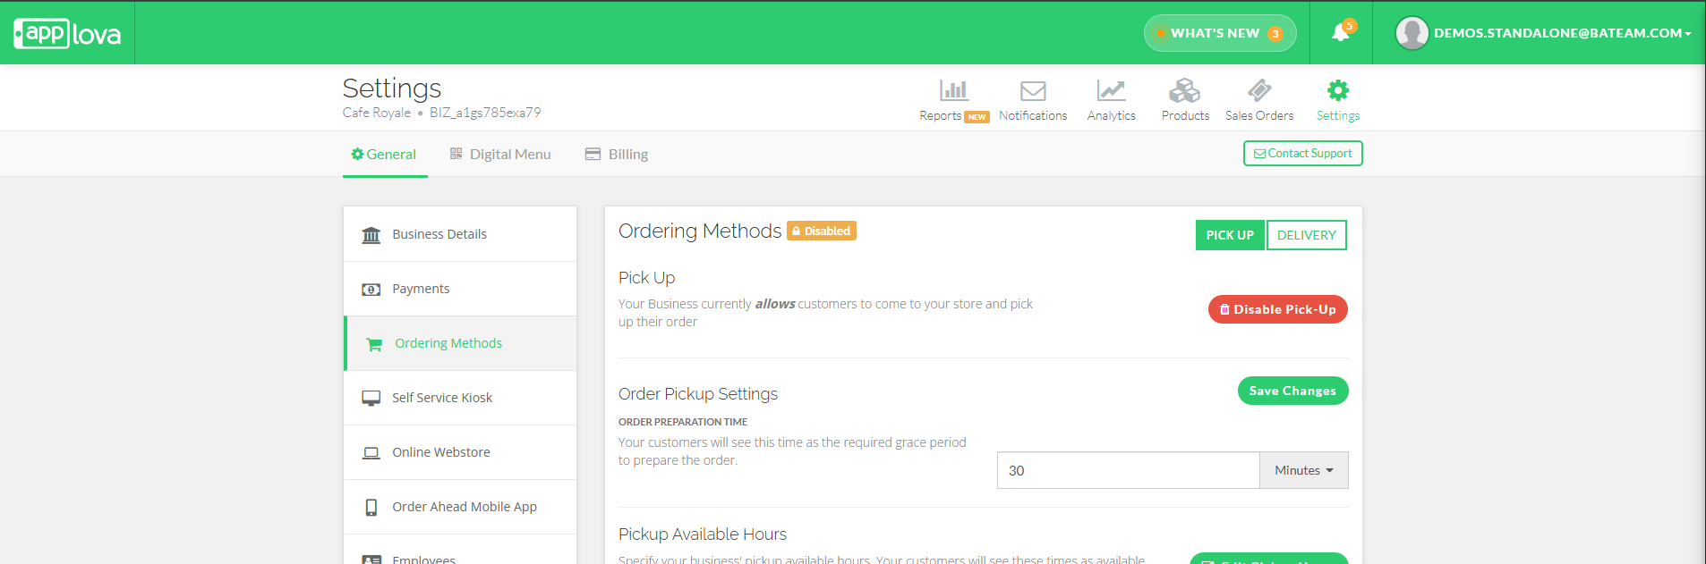Expand the Minutes unit dropdown
Screen dimensions: 1706x564
coord(1304,470)
